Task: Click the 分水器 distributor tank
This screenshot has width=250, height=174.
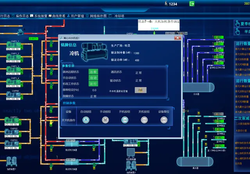Action: pos(198,87)
